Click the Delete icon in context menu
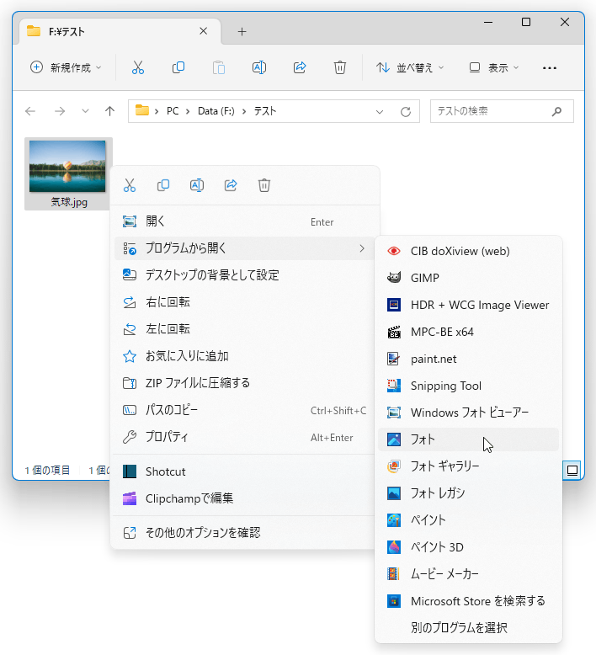Image resolution: width=596 pixels, height=655 pixels. click(264, 185)
